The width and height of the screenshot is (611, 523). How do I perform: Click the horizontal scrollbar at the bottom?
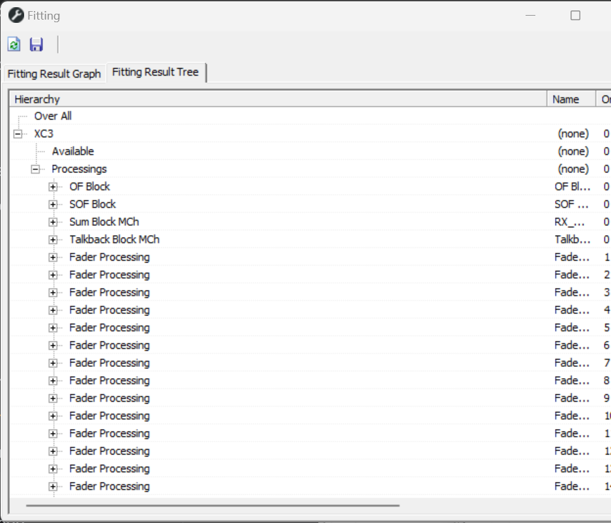213,505
